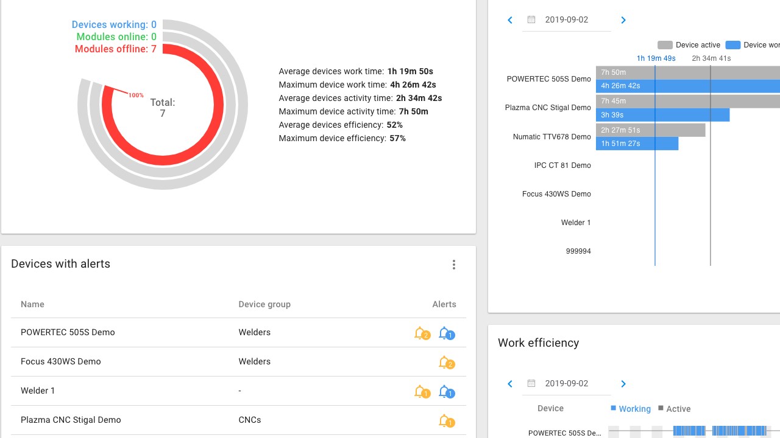Click the Welders group in POWERTEC 505S row
Viewport: 780px width, 438px height.
click(255, 332)
